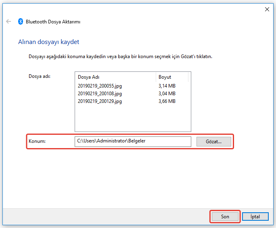Click the Bluetooth logo icon
Image resolution: width=276 pixels, height=228 pixels.
(21, 22)
